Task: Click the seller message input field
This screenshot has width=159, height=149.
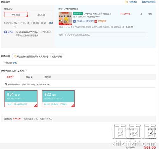Action: (x=105, y=35)
